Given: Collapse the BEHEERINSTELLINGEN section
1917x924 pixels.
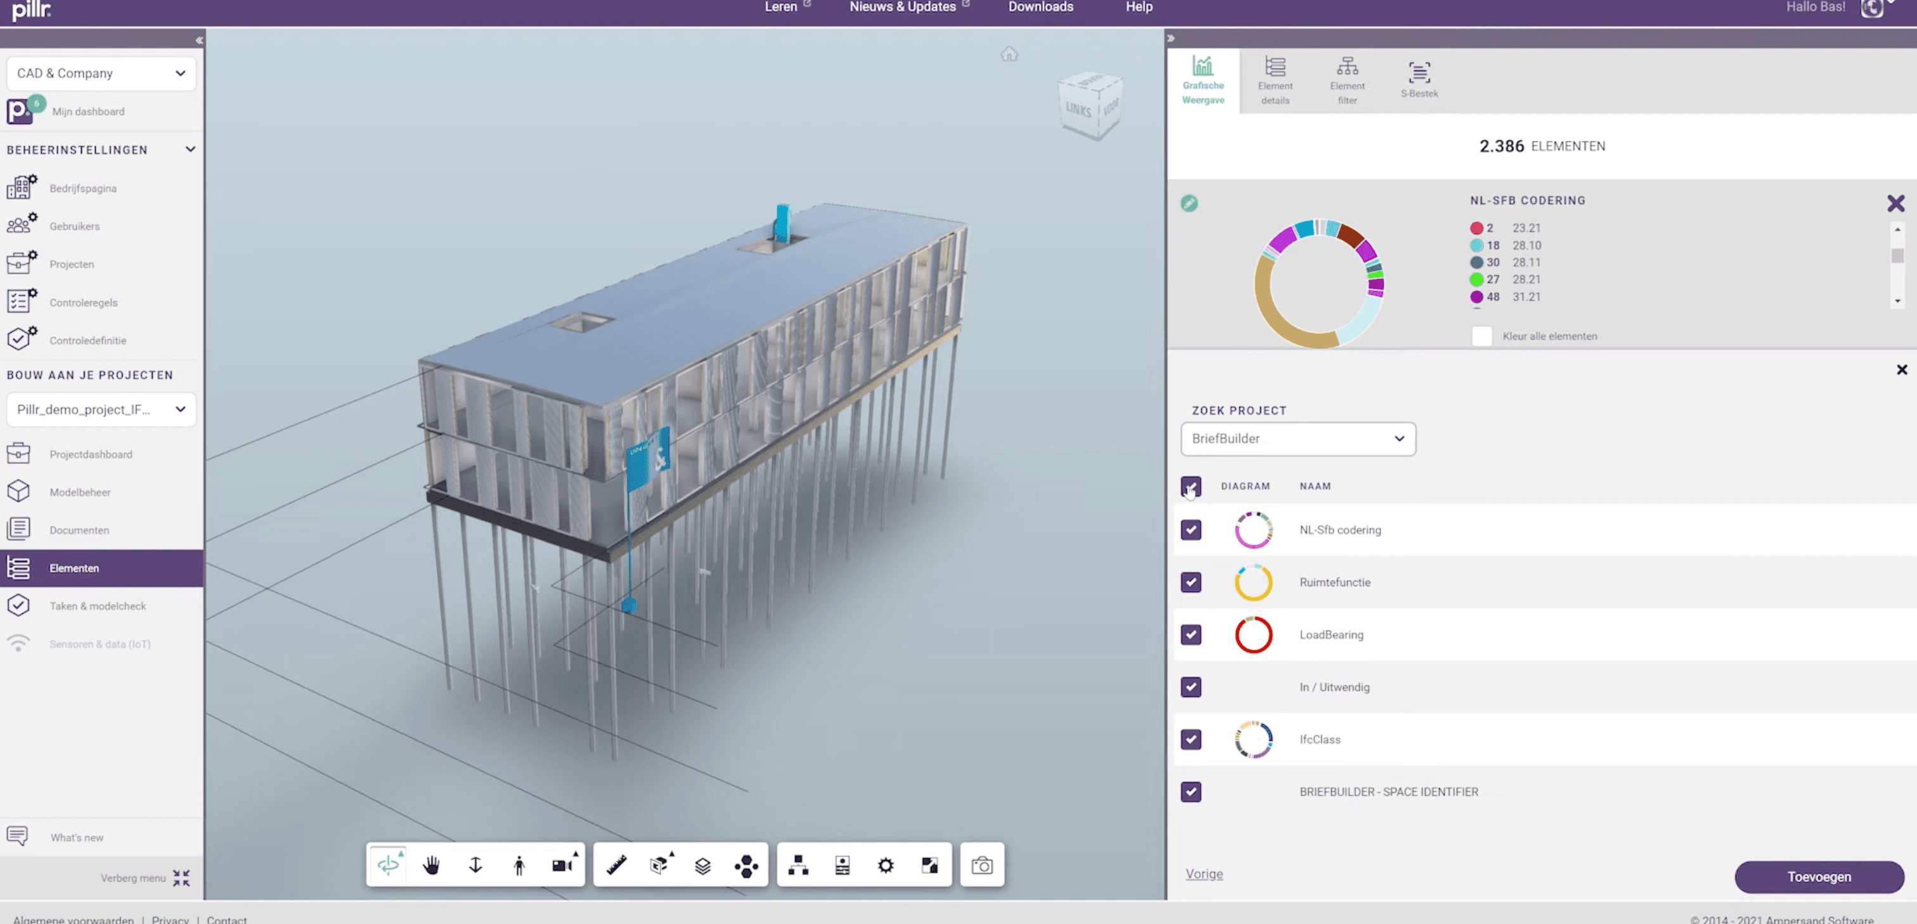Looking at the screenshot, I should point(191,150).
